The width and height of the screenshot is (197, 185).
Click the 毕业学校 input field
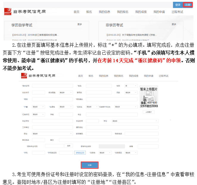[52, 121]
